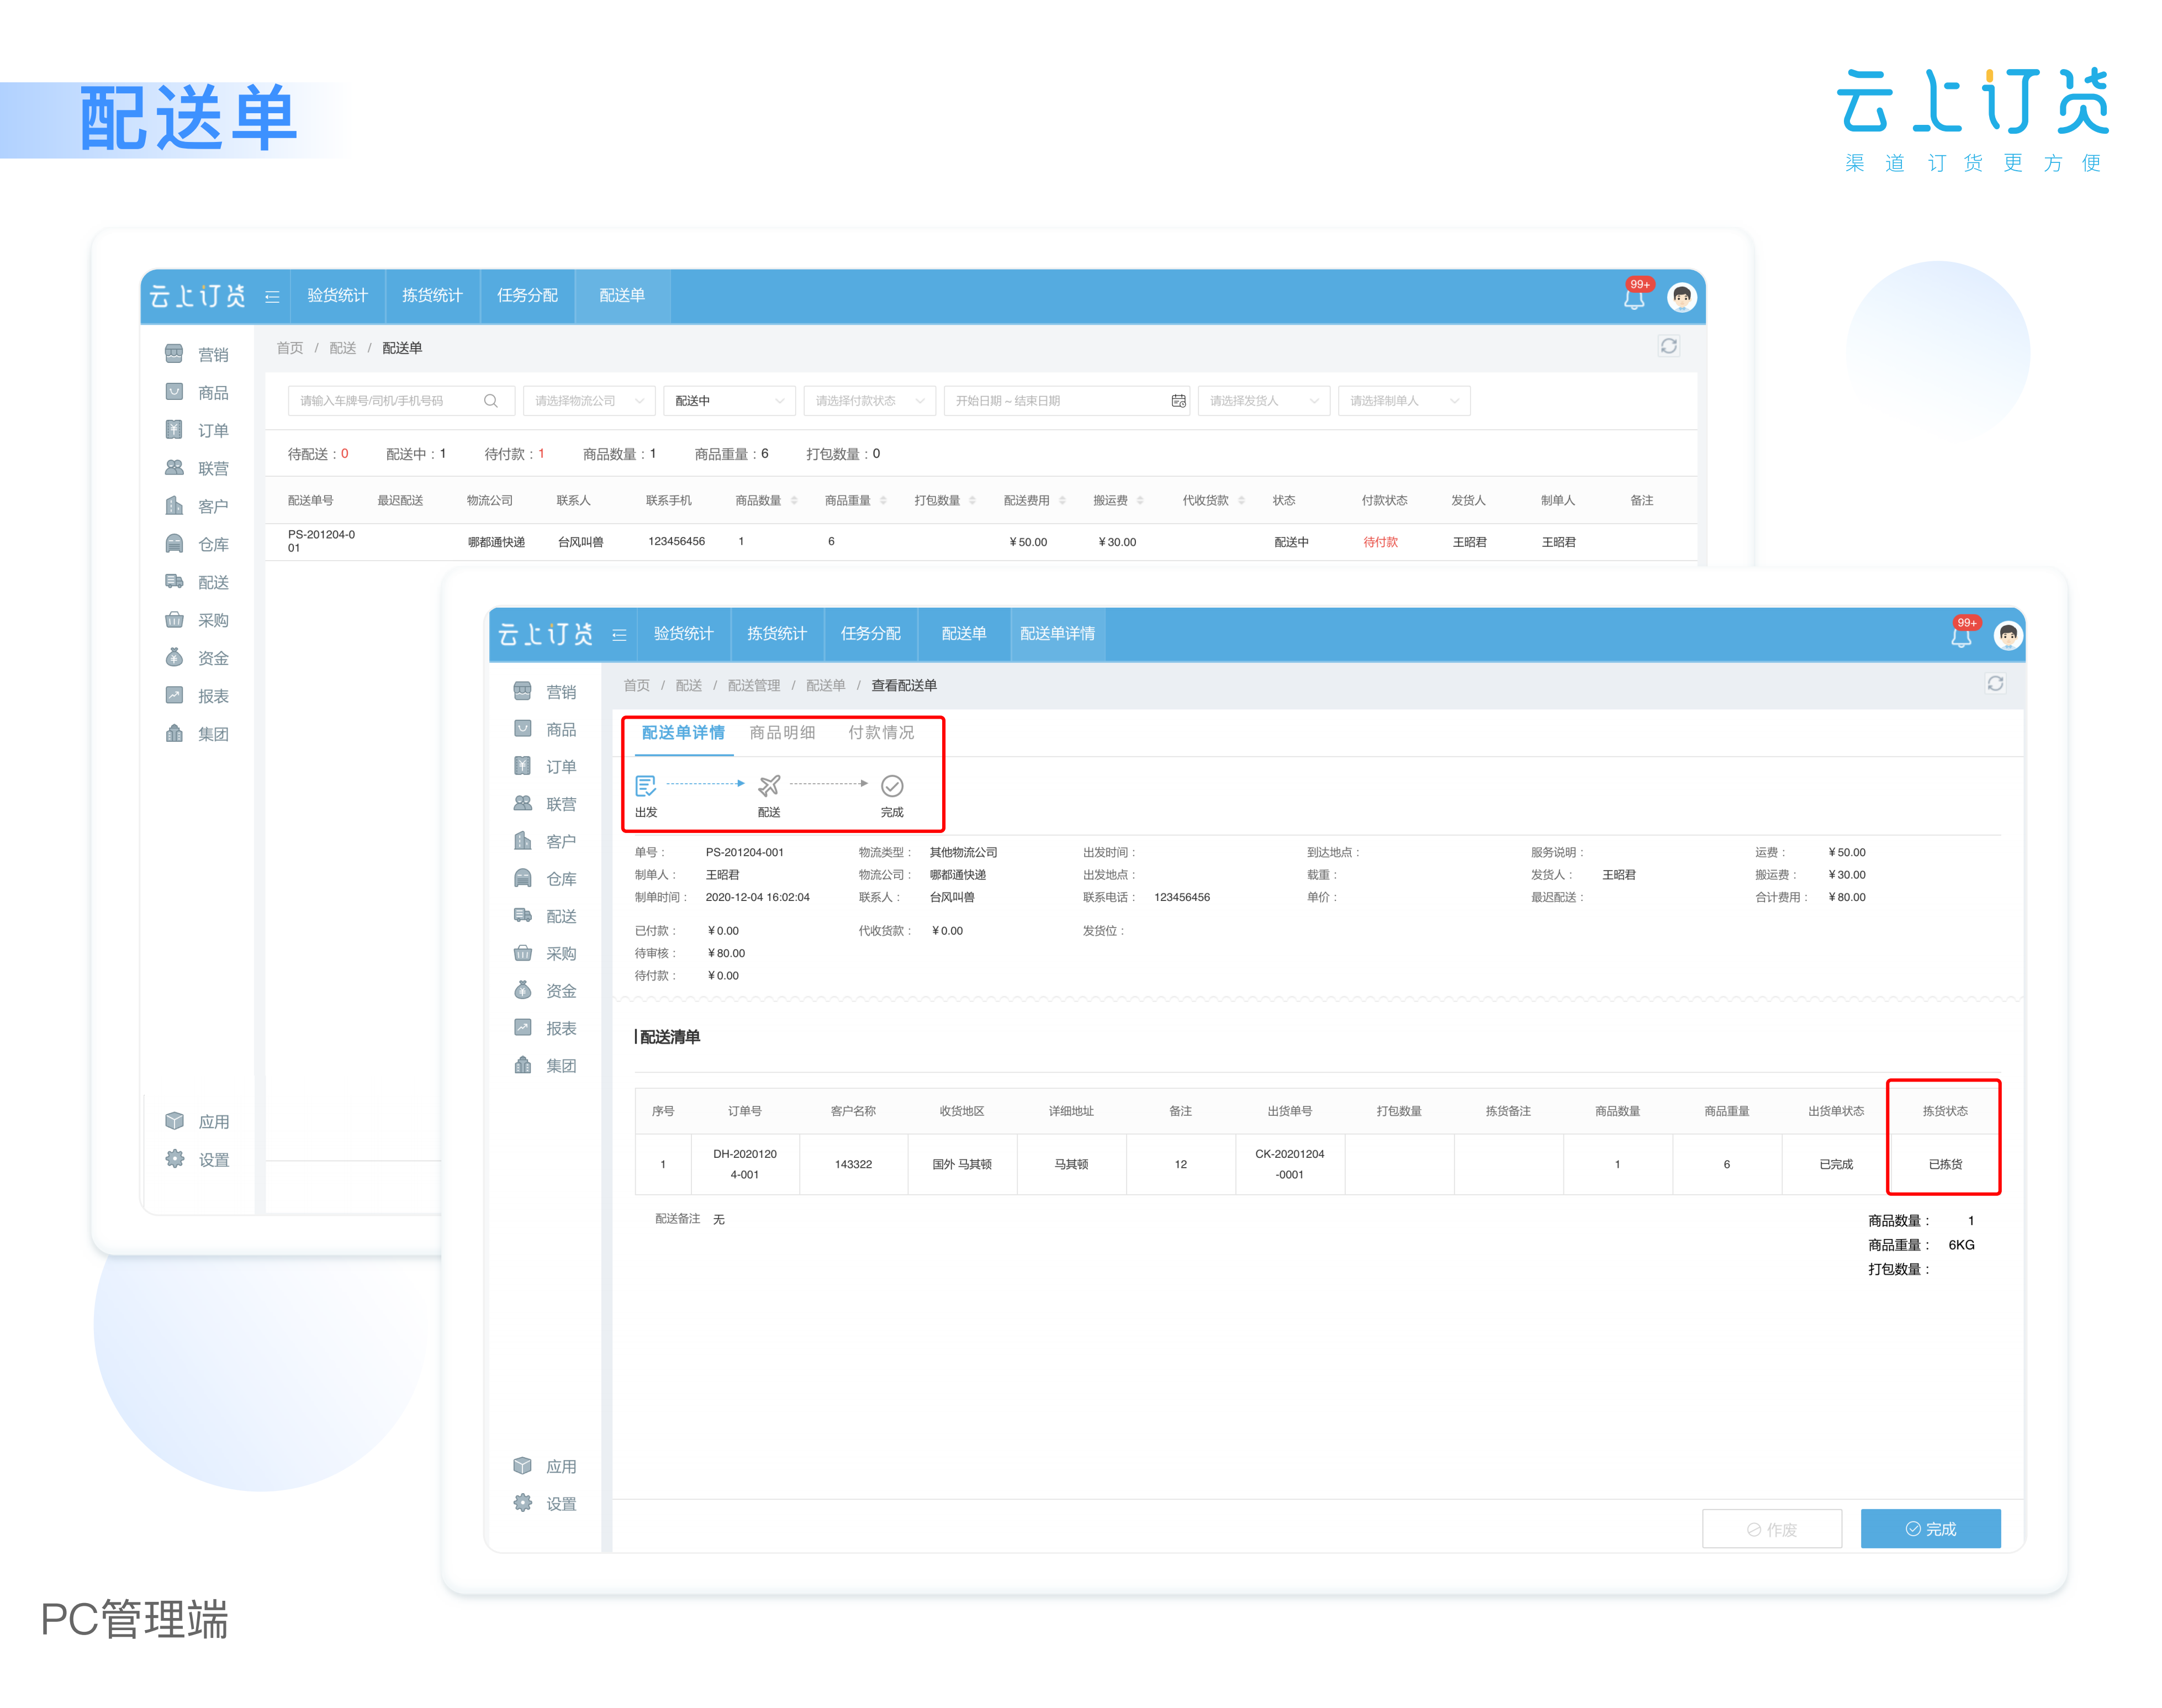The width and height of the screenshot is (2162, 1708).
Task: Open the 商品明细 tab
Action: [x=781, y=733]
